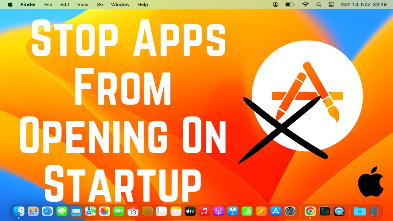Click the date and time Mon 13. Nov 23:49

coord(364,4)
